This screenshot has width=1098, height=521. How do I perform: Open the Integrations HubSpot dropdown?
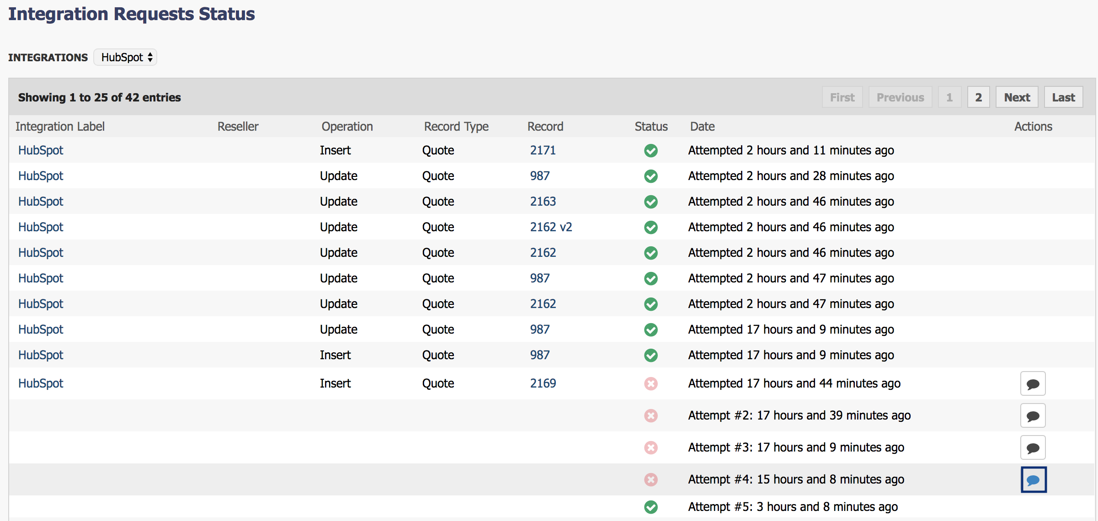pos(125,57)
